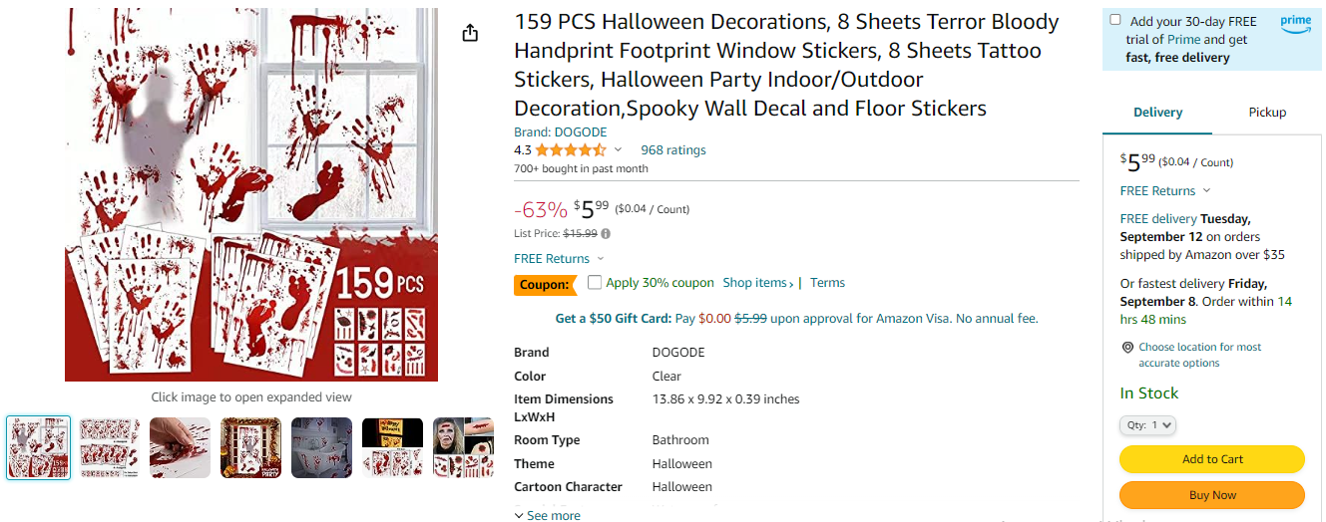Click the location pin icon

(x=1127, y=348)
